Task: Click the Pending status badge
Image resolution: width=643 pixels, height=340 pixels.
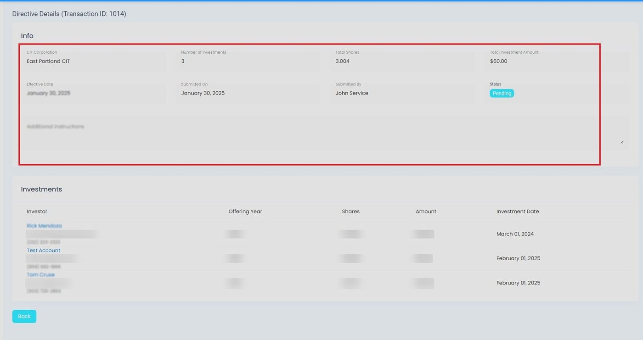Action: [x=502, y=93]
